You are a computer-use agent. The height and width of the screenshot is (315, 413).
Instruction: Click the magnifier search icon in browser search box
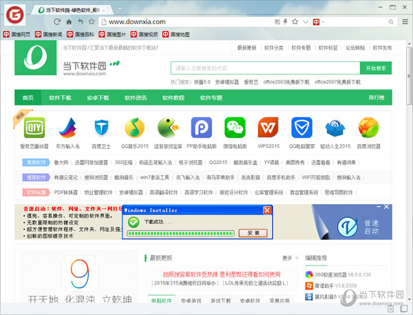point(391,22)
